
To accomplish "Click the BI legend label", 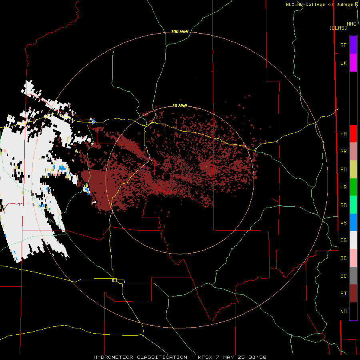I will (x=344, y=294).
